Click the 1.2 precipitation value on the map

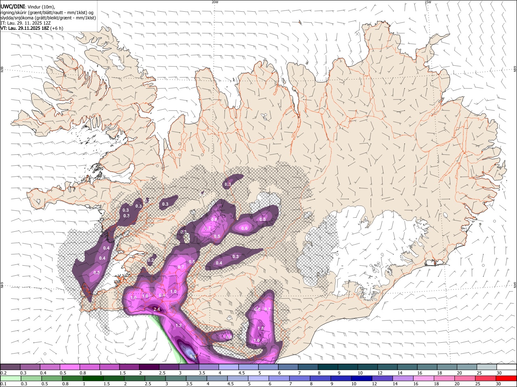tap(179, 325)
